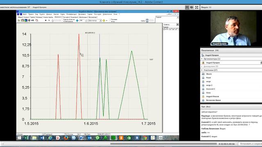Toggle the Конфигурации checkbox
The height and width of the screenshot is (147, 262).
[62, 21]
